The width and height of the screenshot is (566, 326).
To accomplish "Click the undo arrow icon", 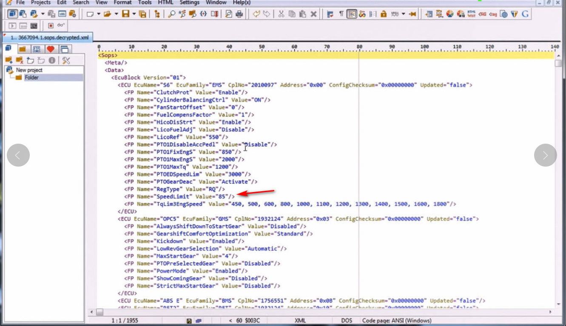I will click(256, 14).
